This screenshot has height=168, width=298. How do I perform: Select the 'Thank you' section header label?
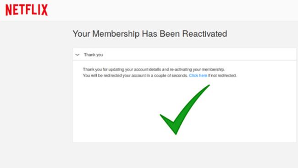[94, 55]
